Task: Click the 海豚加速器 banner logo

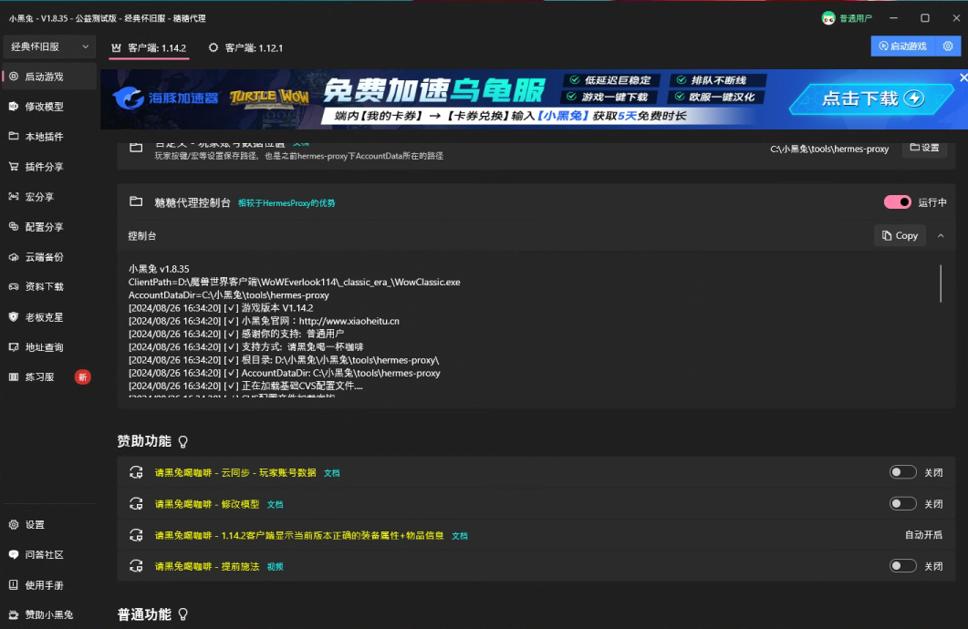Action: coord(165,98)
